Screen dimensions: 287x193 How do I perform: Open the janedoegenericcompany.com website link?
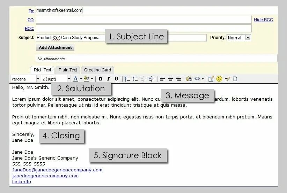pyautogui.click(x=45, y=176)
